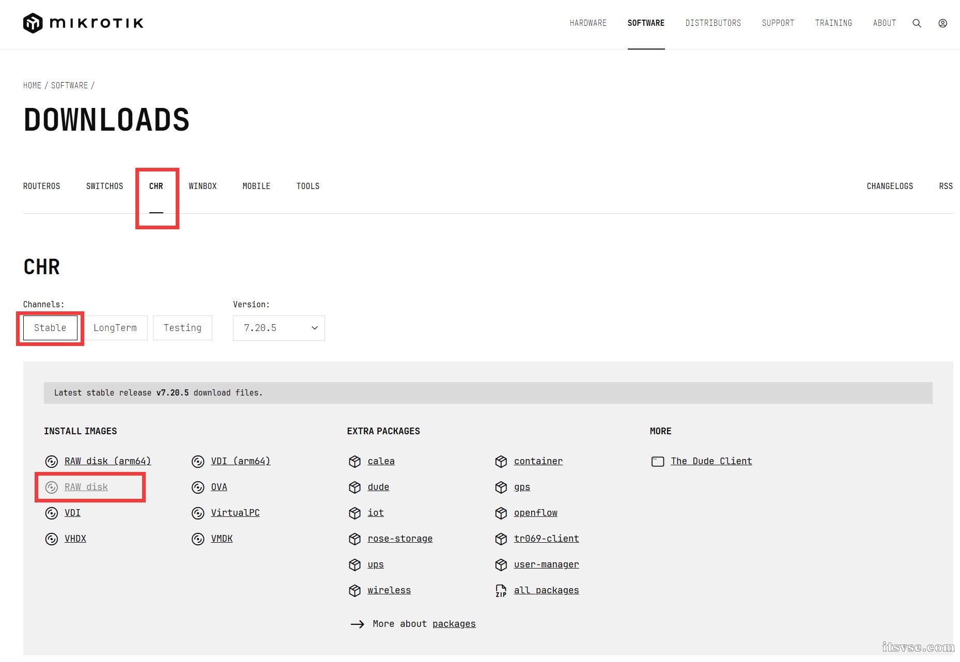
Task: Switch to the WINBOX tab
Action: click(x=203, y=186)
